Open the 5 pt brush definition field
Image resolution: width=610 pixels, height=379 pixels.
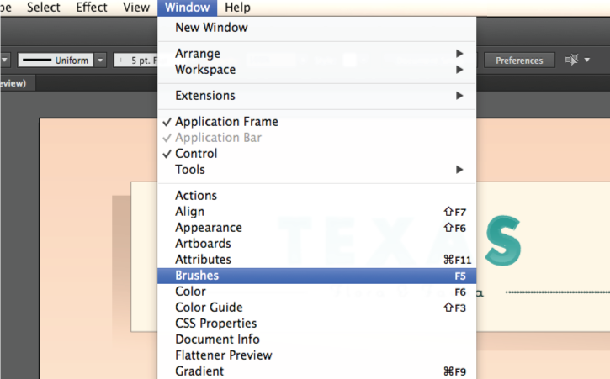point(135,61)
